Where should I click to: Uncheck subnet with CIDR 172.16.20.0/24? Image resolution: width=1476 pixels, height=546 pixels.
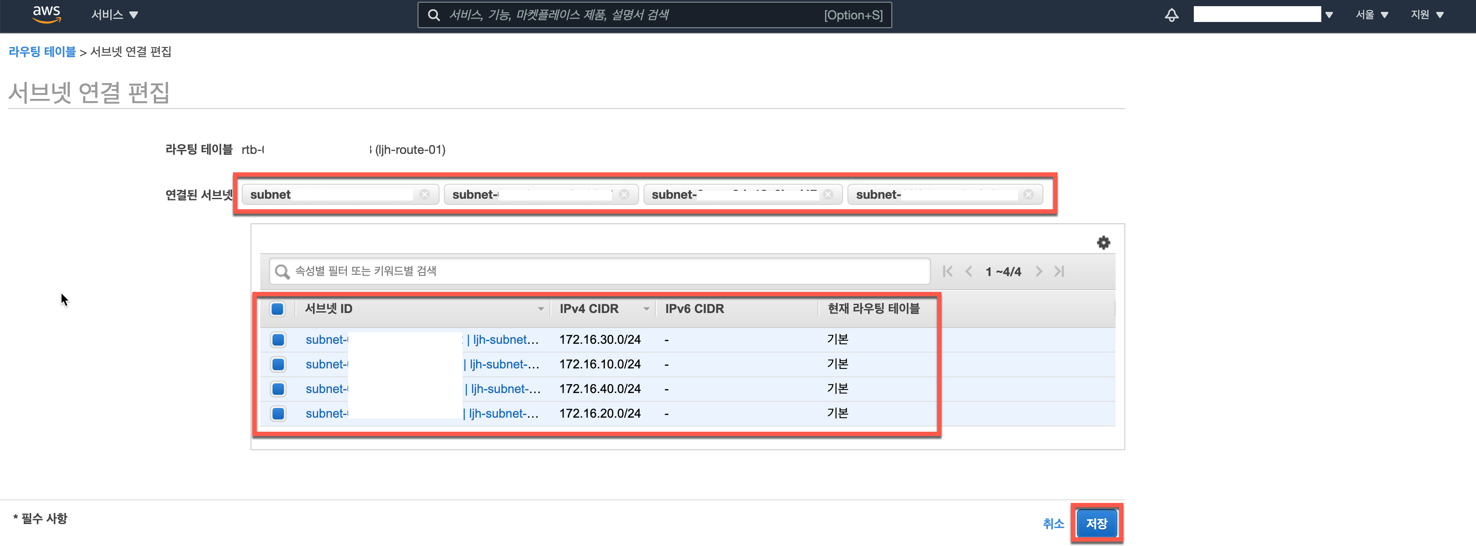[279, 414]
